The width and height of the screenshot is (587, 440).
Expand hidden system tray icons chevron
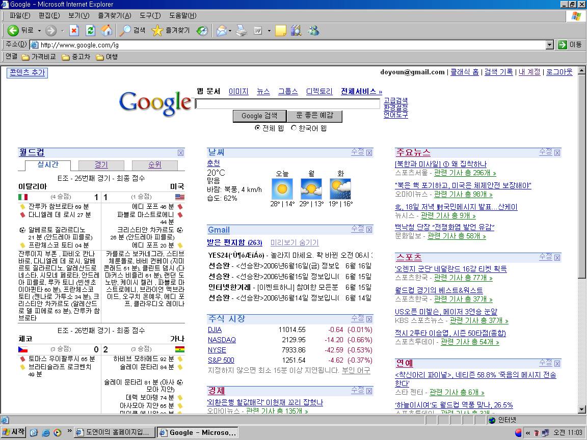(x=528, y=433)
